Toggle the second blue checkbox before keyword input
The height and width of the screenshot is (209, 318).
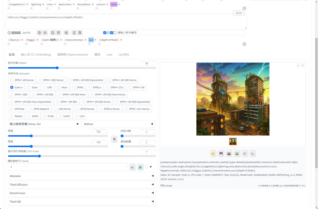(x=111, y=33)
